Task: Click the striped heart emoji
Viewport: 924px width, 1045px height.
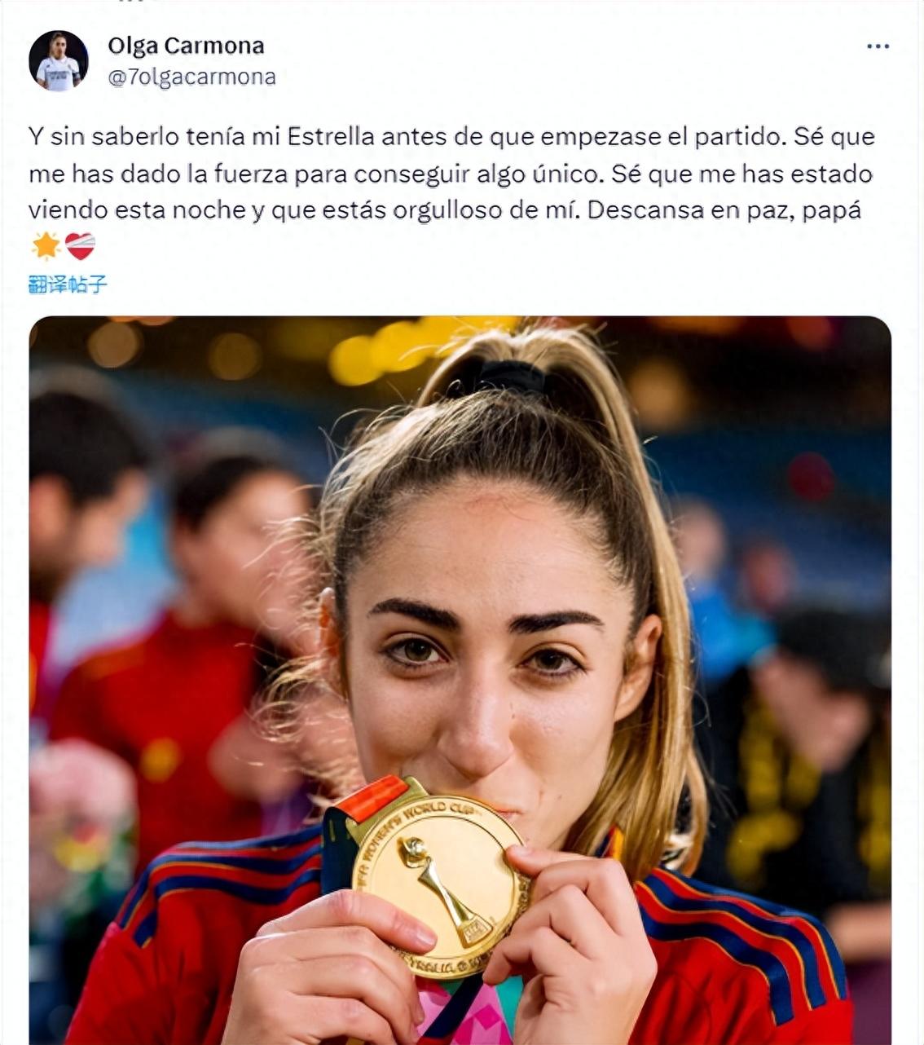Action: [80, 245]
